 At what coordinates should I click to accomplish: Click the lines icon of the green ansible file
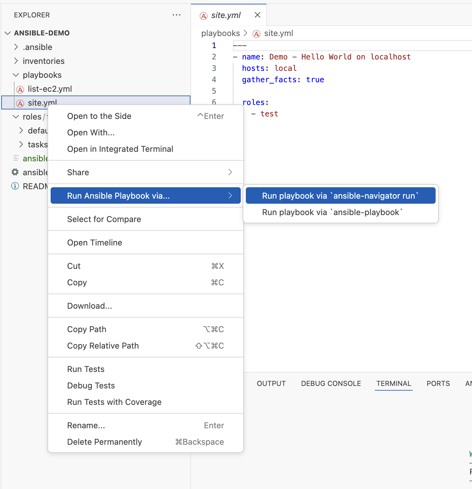click(x=16, y=158)
